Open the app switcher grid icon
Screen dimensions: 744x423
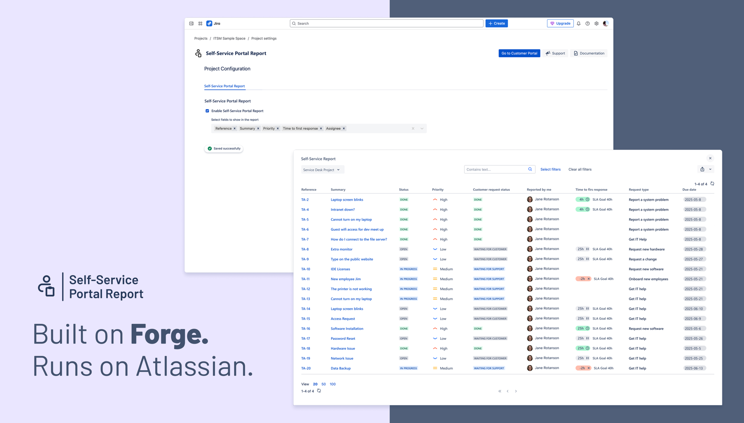(x=200, y=23)
